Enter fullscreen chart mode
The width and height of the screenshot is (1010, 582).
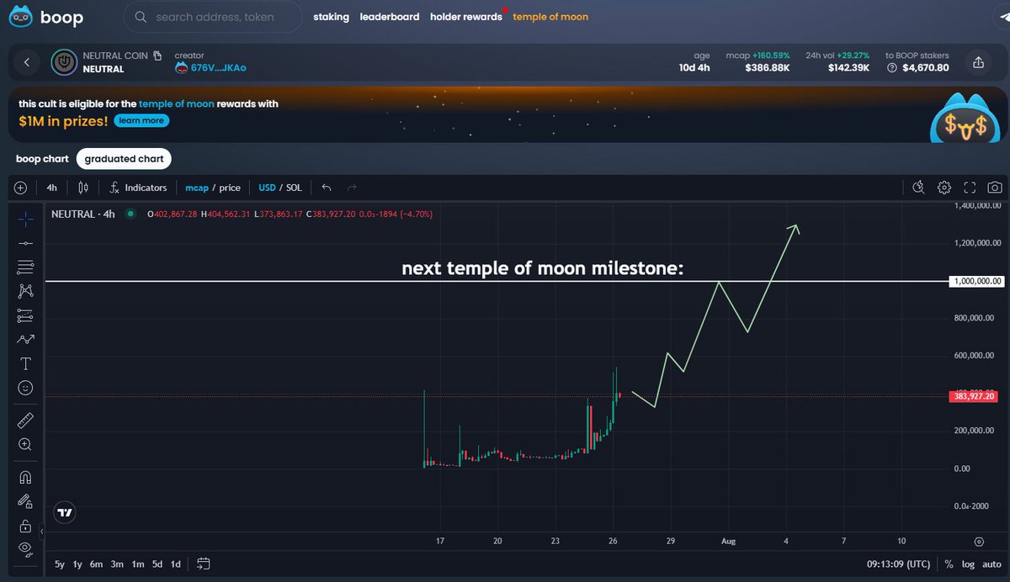pyautogui.click(x=970, y=188)
